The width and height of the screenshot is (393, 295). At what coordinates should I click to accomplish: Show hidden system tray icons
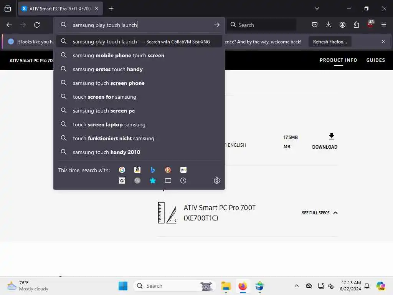pyautogui.click(x=297, y=286)
